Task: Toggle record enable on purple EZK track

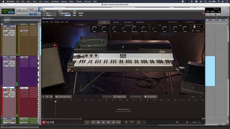Action: [4, 59]
